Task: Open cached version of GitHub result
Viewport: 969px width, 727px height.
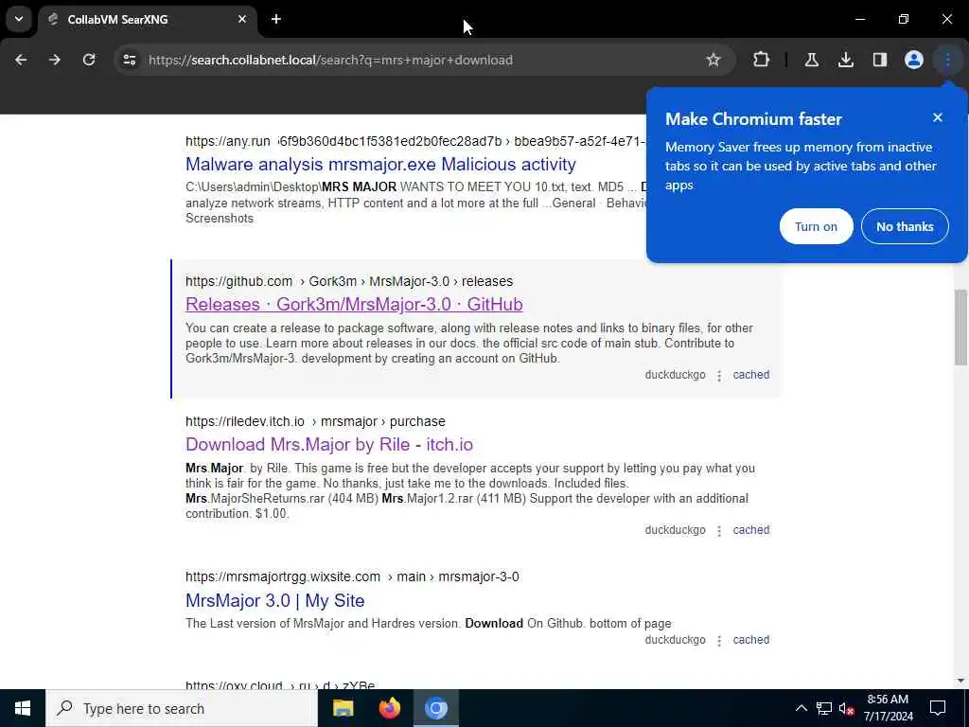Action: point(750,375)
